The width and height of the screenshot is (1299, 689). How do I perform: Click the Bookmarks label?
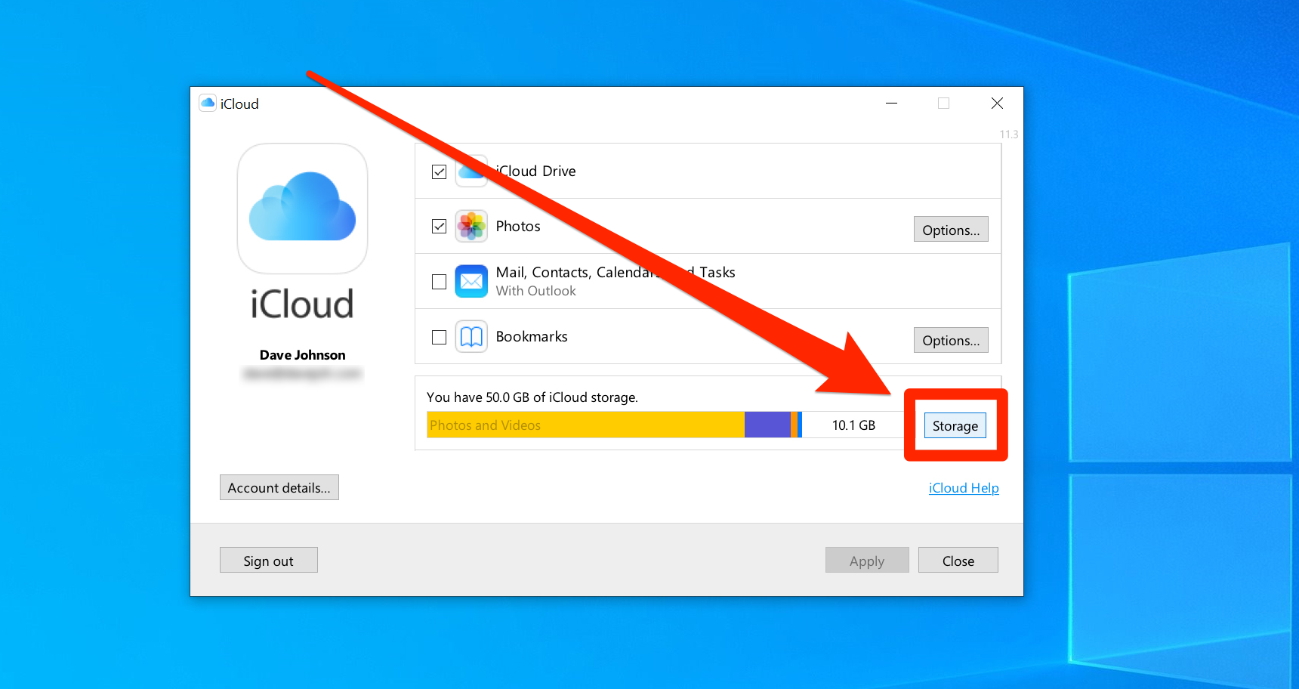point(532,336)
